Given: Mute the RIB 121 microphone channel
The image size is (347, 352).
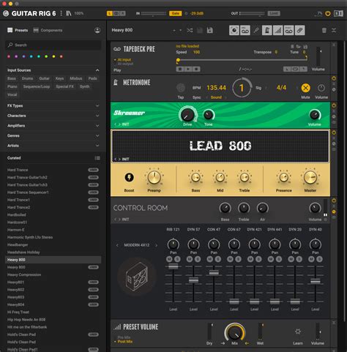Looking at the screenshot, I should coord(169,259).
